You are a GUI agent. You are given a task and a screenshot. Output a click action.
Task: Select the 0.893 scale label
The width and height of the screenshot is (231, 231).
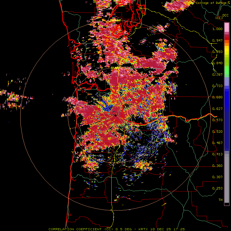click(217, 52)
